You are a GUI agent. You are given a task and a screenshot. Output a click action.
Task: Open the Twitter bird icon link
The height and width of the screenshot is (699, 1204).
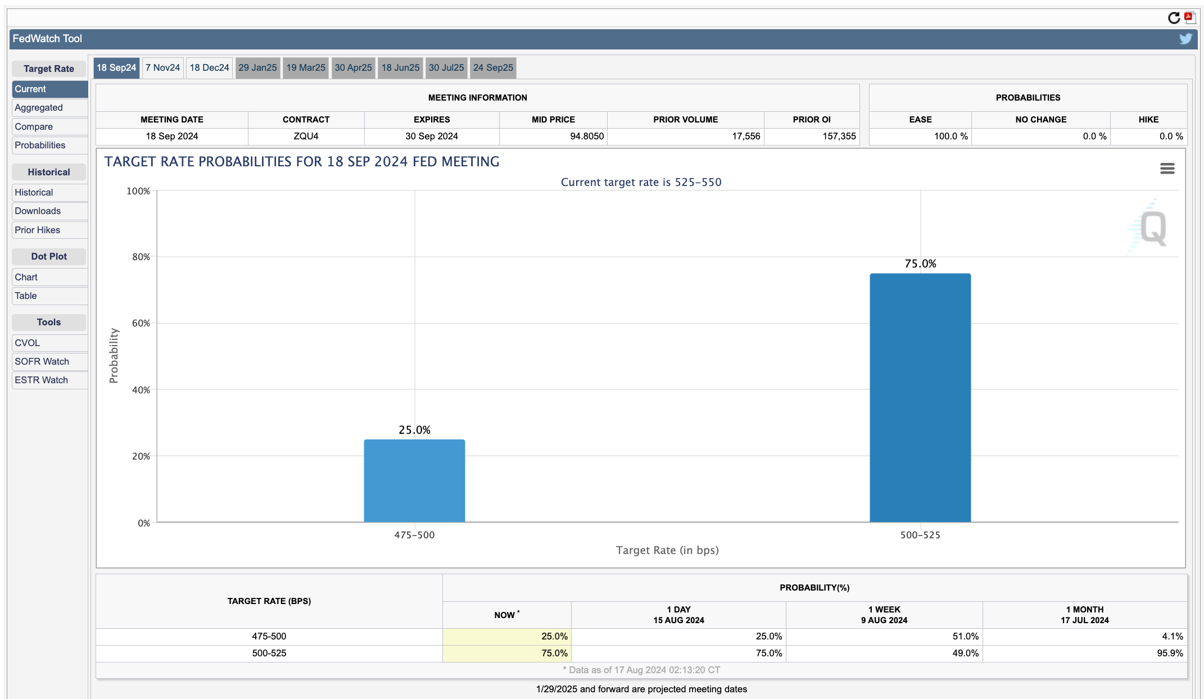click(x=1185, y=39)
